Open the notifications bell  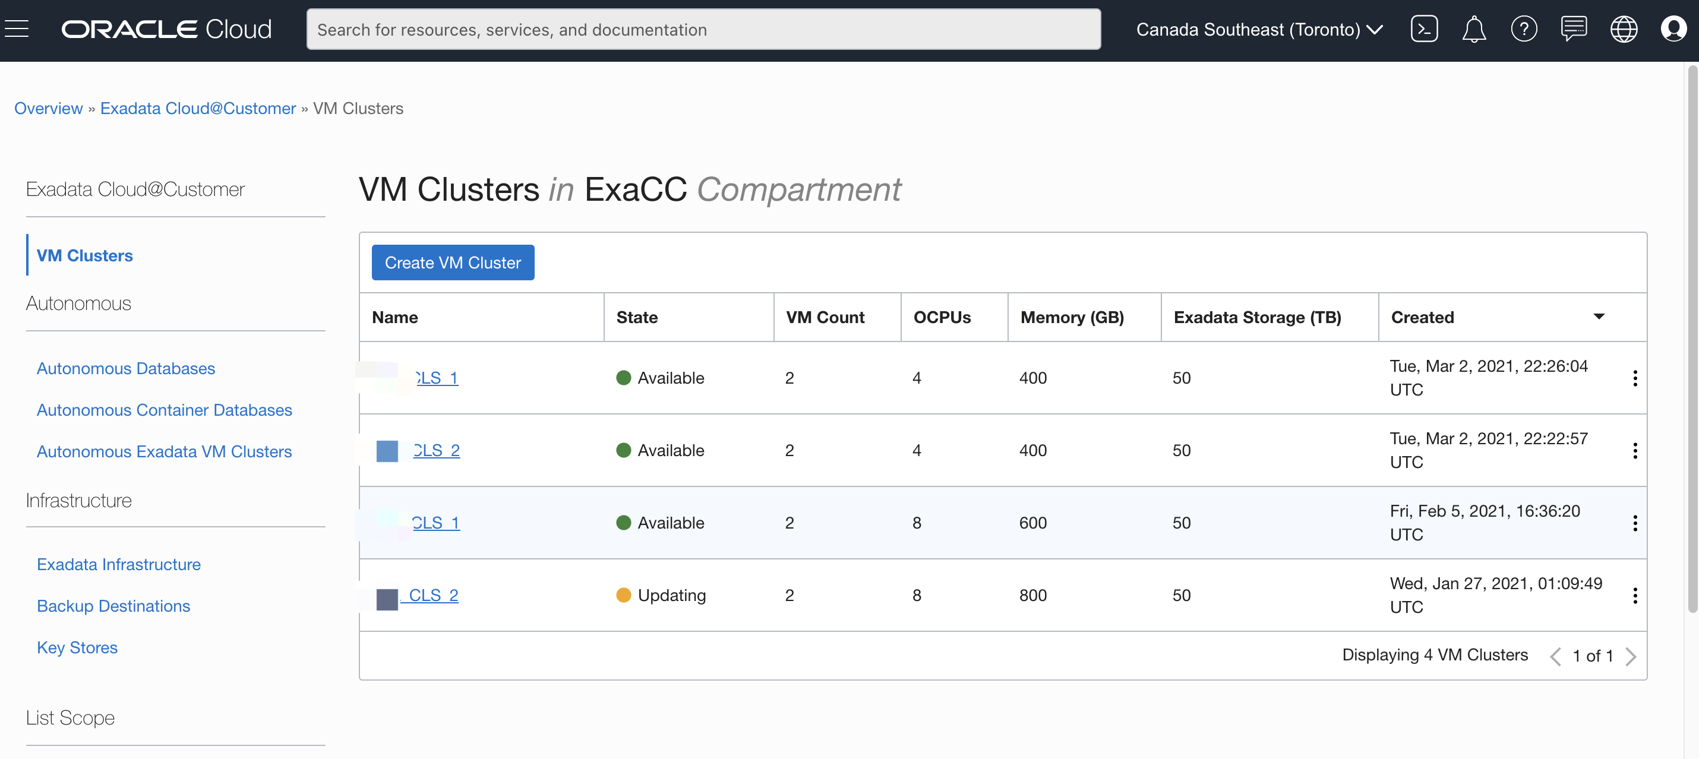(1473, 29)
